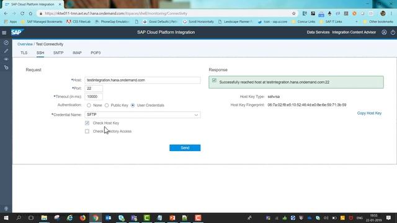Open SAP Managed Bookmarks folder
The image size is (397, 223).
[42, 22]
